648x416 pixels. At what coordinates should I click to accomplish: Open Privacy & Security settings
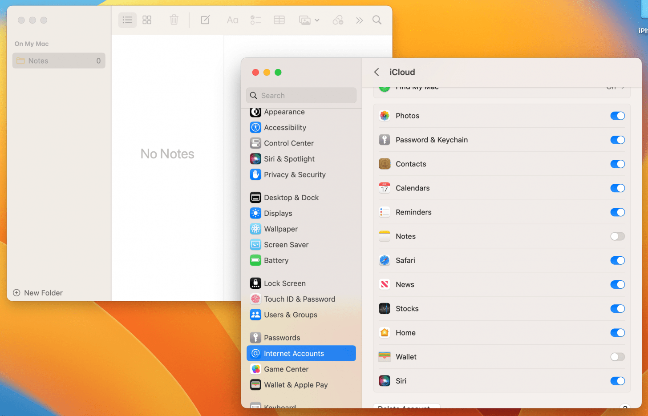(294, 174)
